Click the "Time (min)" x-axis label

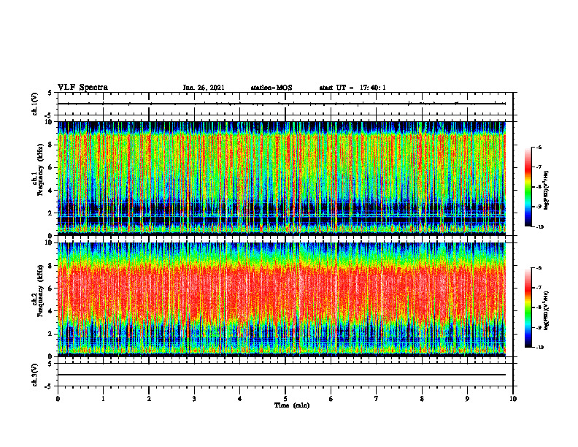pyautogui.click(x=292, y=405)
